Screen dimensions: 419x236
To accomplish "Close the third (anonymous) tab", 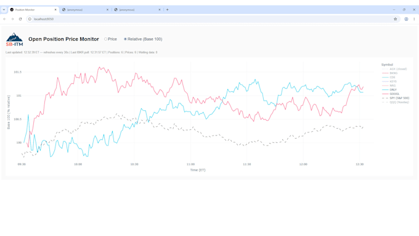I will [160, 10].
